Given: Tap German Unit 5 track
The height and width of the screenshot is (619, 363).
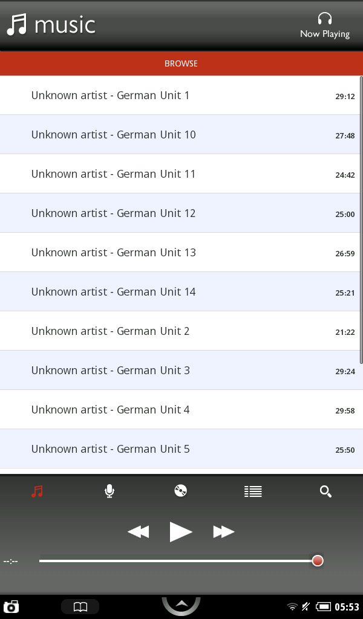Looking at the screenshot, I should point(110,449).
